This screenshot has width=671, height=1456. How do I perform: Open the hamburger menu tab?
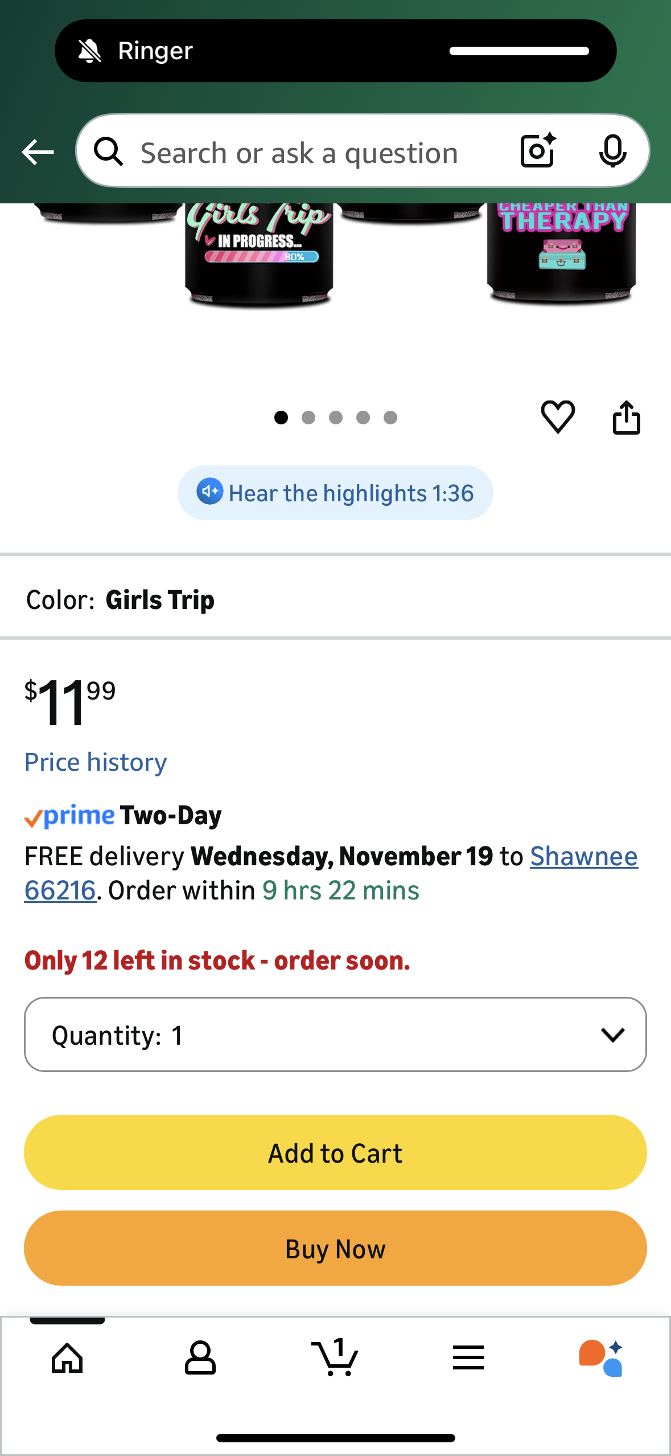click(x=468, y=1357)
